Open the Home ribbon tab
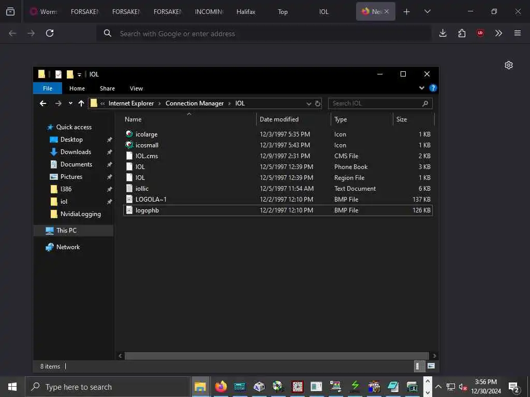This screenshot has width=530, height=397. click(x=77, y=88)
